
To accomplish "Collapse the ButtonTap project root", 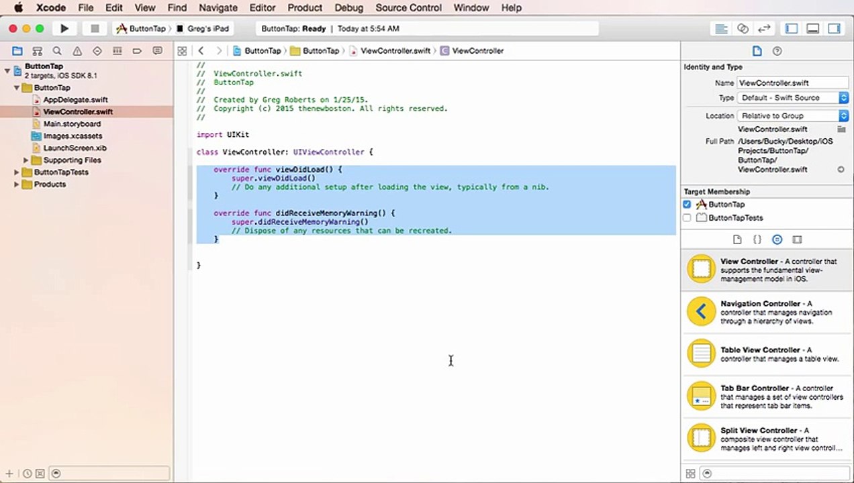I will (7, 70).
